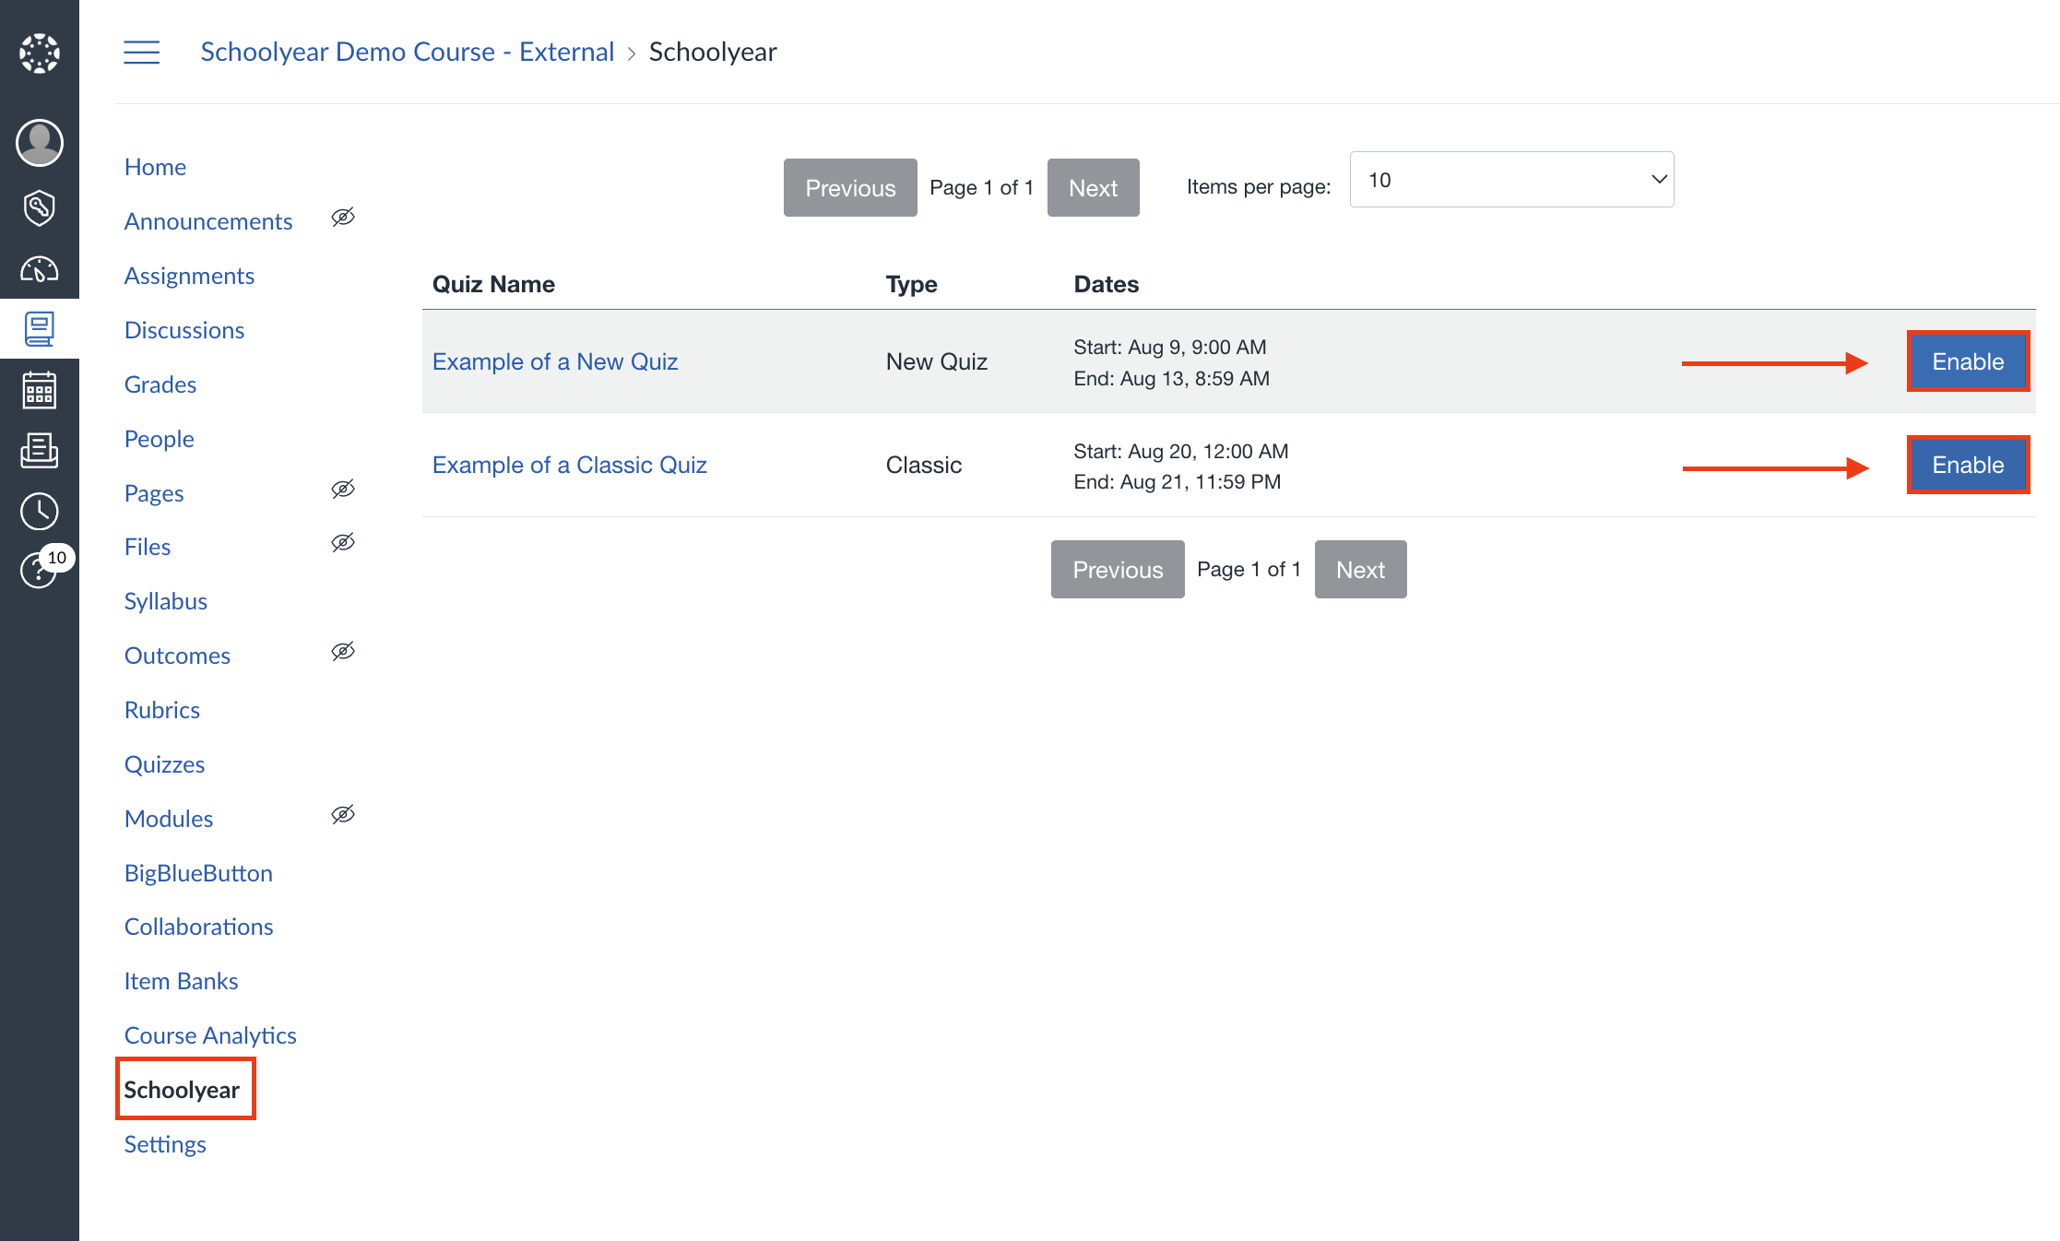Enable the Example of a New Quiz
Viewport: 2060px width, 1241px height.
point(1968,361)
